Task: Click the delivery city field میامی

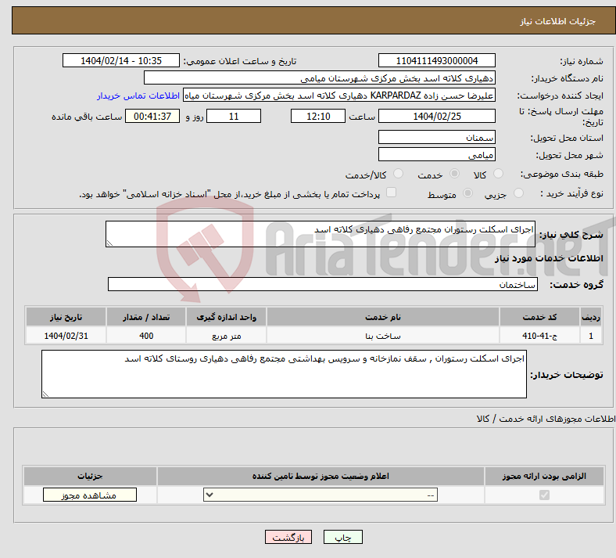Action: coord(436,154)
